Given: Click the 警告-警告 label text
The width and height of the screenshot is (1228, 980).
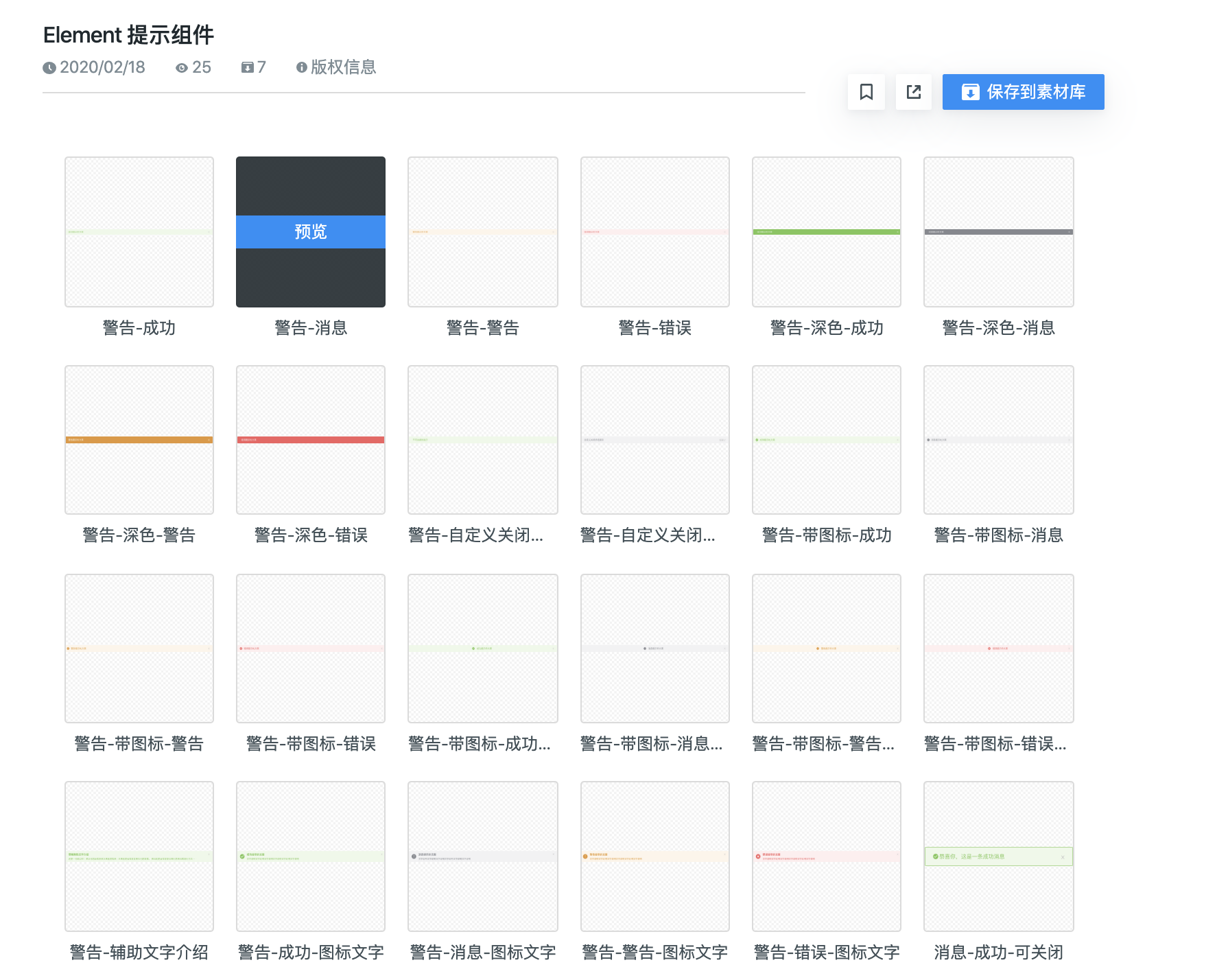Looking at the screenshot, I should point(483,328).
